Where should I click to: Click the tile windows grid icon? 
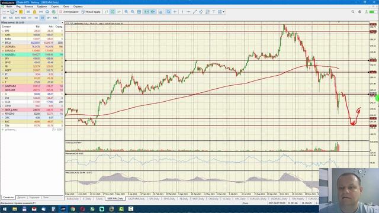(139, 12)
